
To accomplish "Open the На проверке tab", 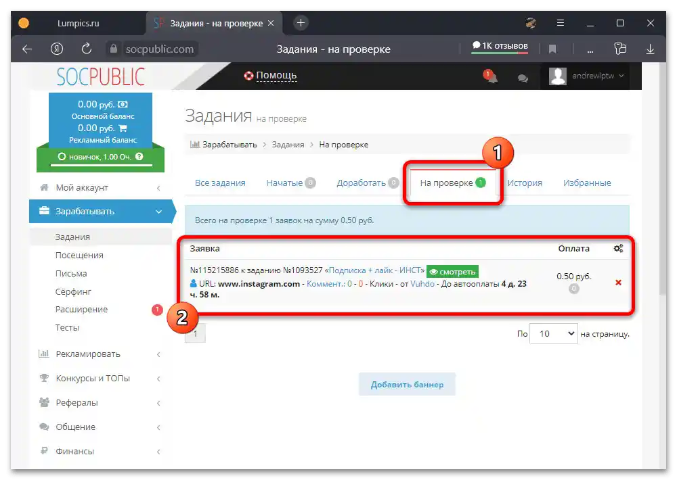I will (453, 183).
